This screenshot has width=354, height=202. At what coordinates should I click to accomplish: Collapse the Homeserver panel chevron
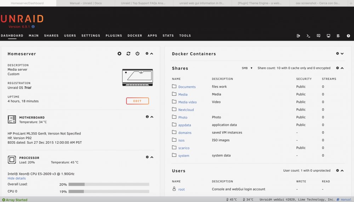pos(152,54)
